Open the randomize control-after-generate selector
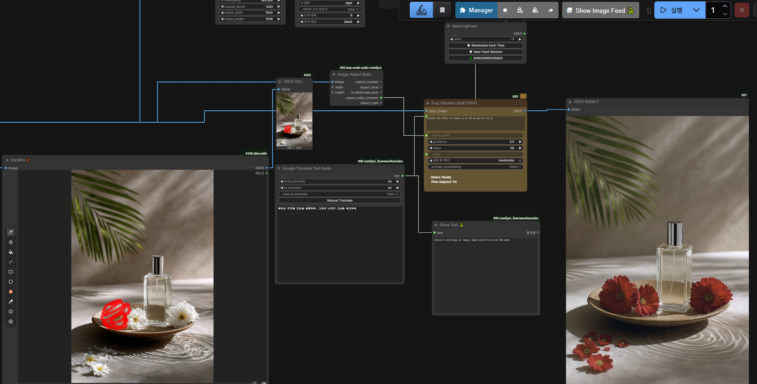The width and height of the screenshot is (757, 384). point(475,161)
